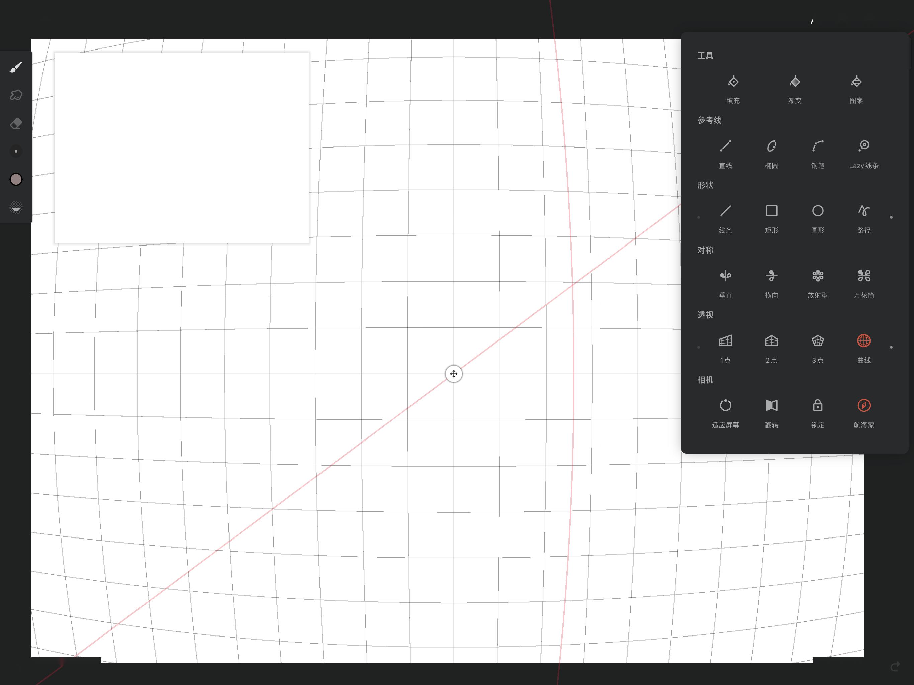The image size is (914, 685).
Task: Select the 圆形 circle shape
Action: 818,218
